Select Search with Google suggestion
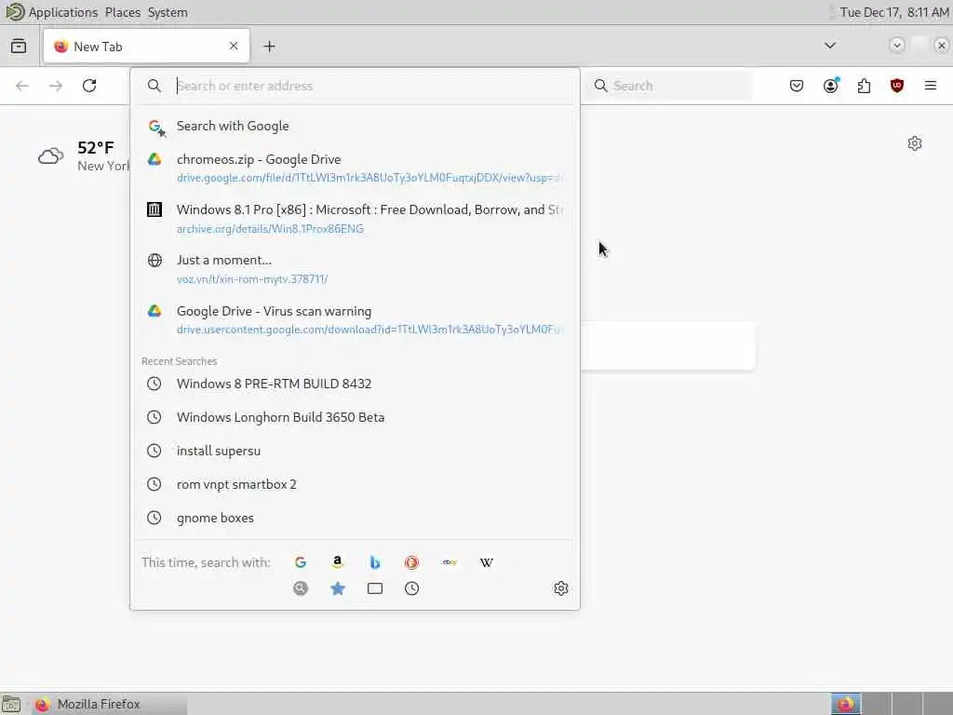The height and width of the screenshot is (715, 953). click(x=355, y=126)
